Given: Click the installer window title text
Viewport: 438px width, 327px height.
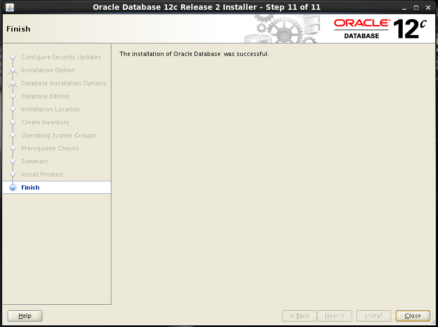Looking at the screenshot, I should click(x=207, y=7).
